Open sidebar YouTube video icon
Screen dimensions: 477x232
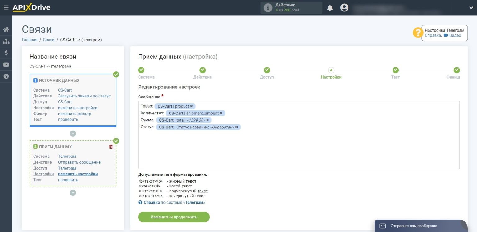pos(6,65)
